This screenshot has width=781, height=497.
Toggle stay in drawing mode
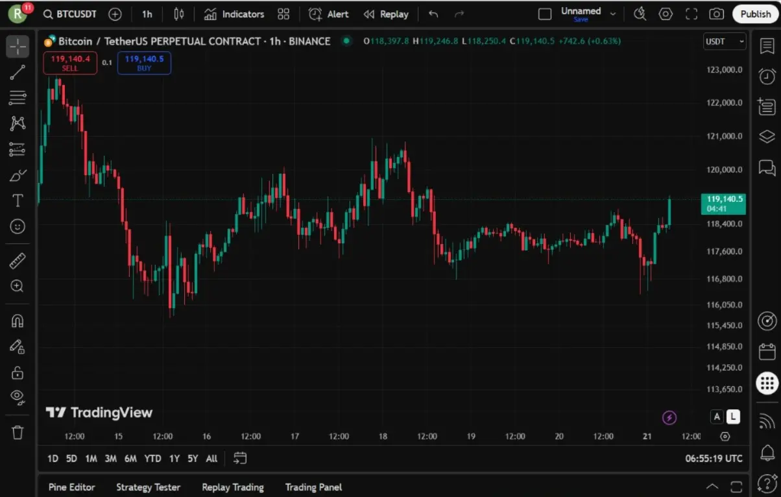pyautogui.click(x=18, y=347)
